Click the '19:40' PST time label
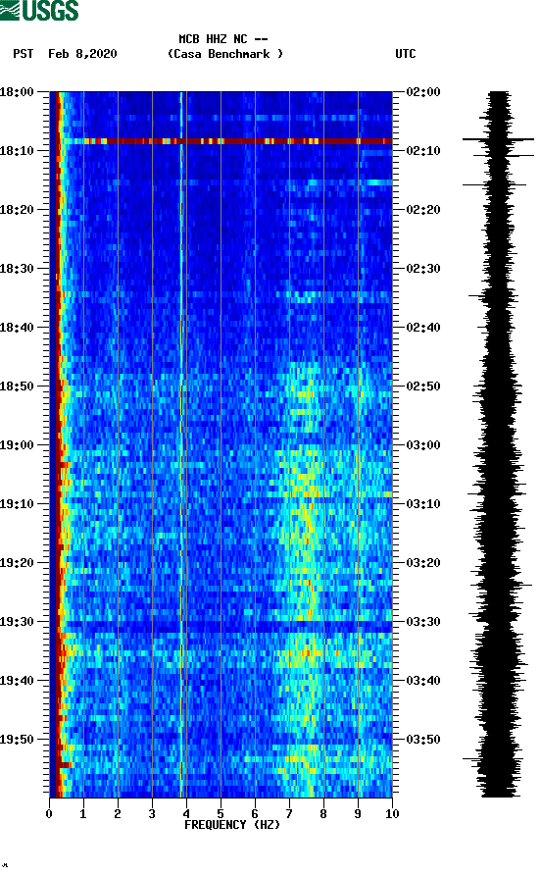Screen dimensions: 541x876 pos(17,681)
